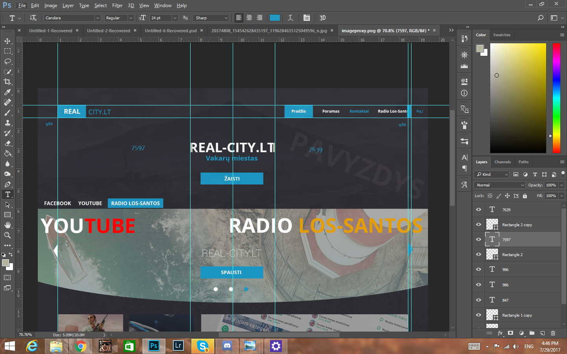Hide the 7639 text layer

pos(478,210)
